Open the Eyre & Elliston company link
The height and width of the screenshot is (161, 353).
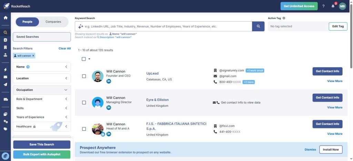click(157, 100)
